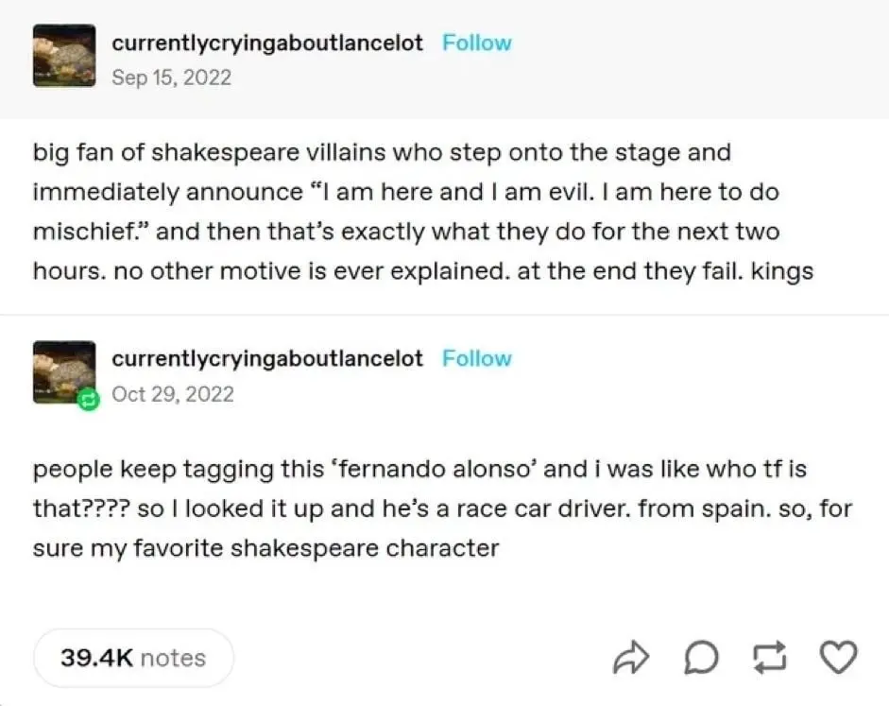The width and height of the screenshot is (889, 706).
Task: Follow currentlycryingaboutlancelot from the top post
Action: pyautogui.click(x=477, y=43)
